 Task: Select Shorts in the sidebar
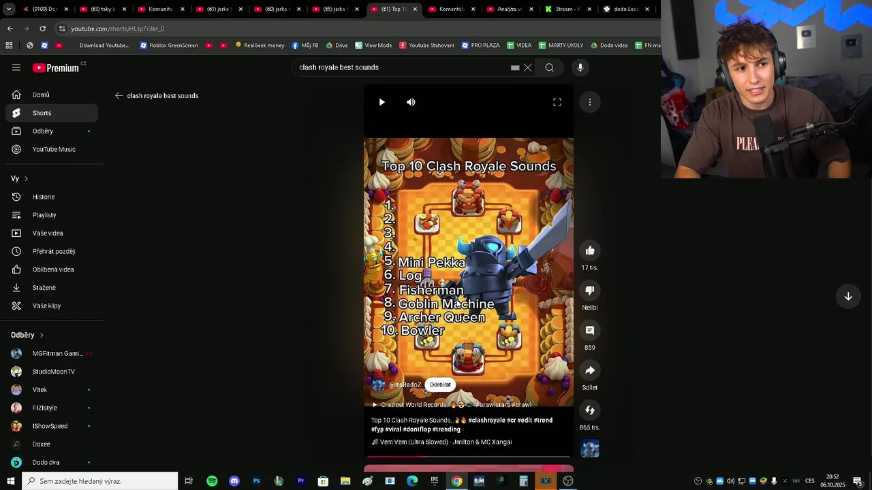52,113
